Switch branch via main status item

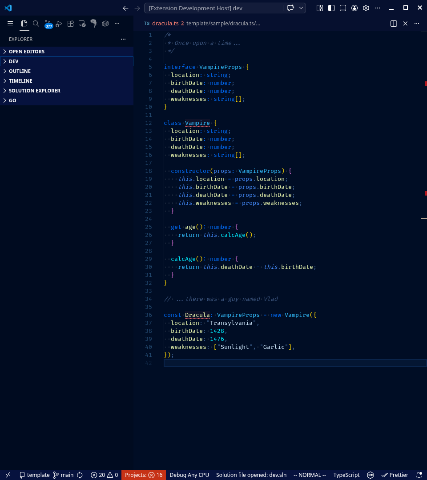click(64, 475)
